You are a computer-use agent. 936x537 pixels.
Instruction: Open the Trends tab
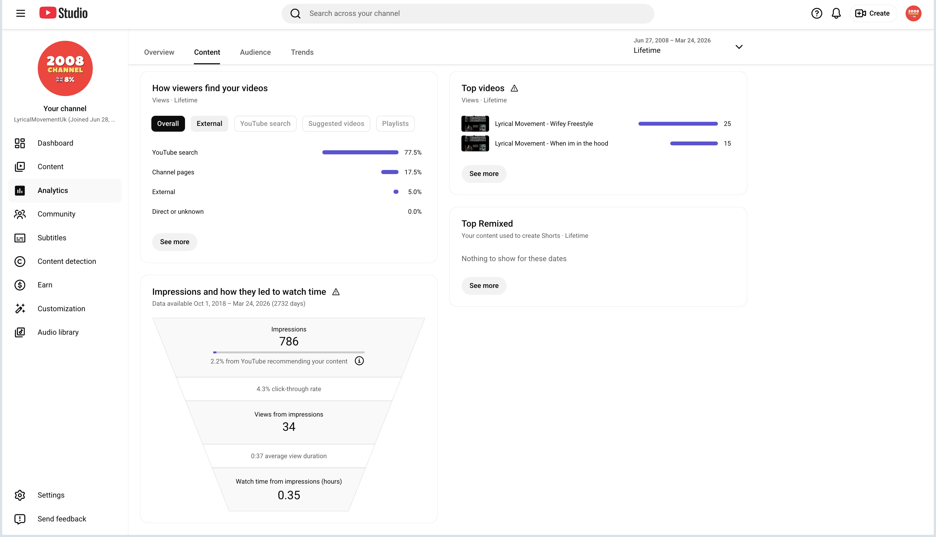(302, 52)
